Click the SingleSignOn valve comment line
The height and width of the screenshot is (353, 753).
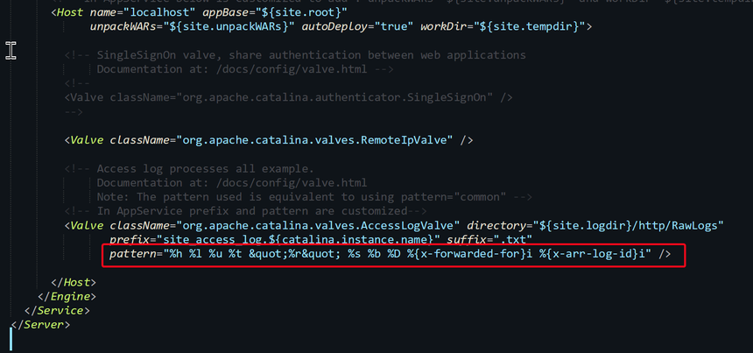point(295,55)
